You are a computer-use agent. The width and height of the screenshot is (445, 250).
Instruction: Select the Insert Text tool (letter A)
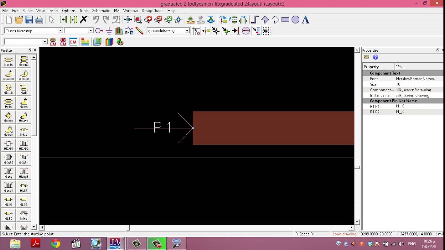point(306,20)
